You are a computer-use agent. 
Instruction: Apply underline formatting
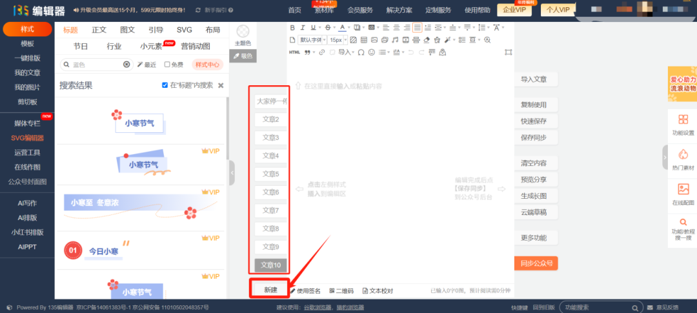point(314,28)
